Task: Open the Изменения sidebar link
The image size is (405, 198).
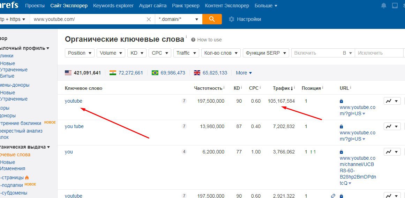Action: tap(13, 169)
